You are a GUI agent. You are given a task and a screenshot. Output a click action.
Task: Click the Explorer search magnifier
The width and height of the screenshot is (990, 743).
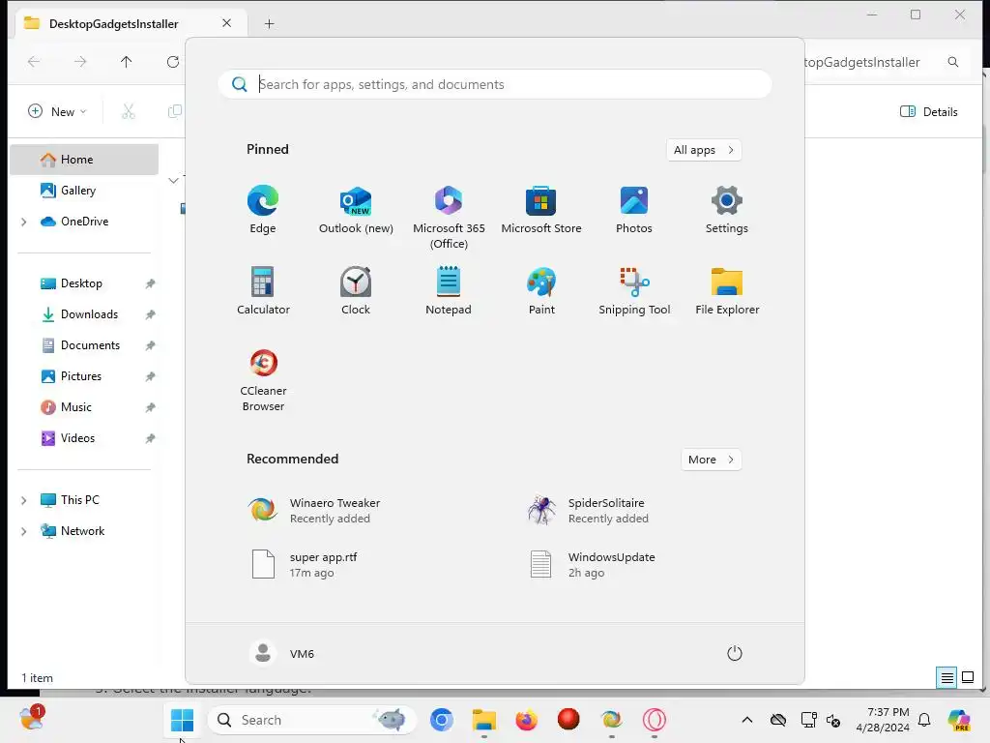[x=953, y=62]
